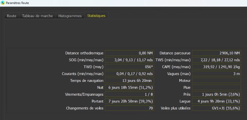The width and height of the screenshot is (247, 120).
Task: Click the Courants (min/moy/max) label
Action: [x=83, y=74]
